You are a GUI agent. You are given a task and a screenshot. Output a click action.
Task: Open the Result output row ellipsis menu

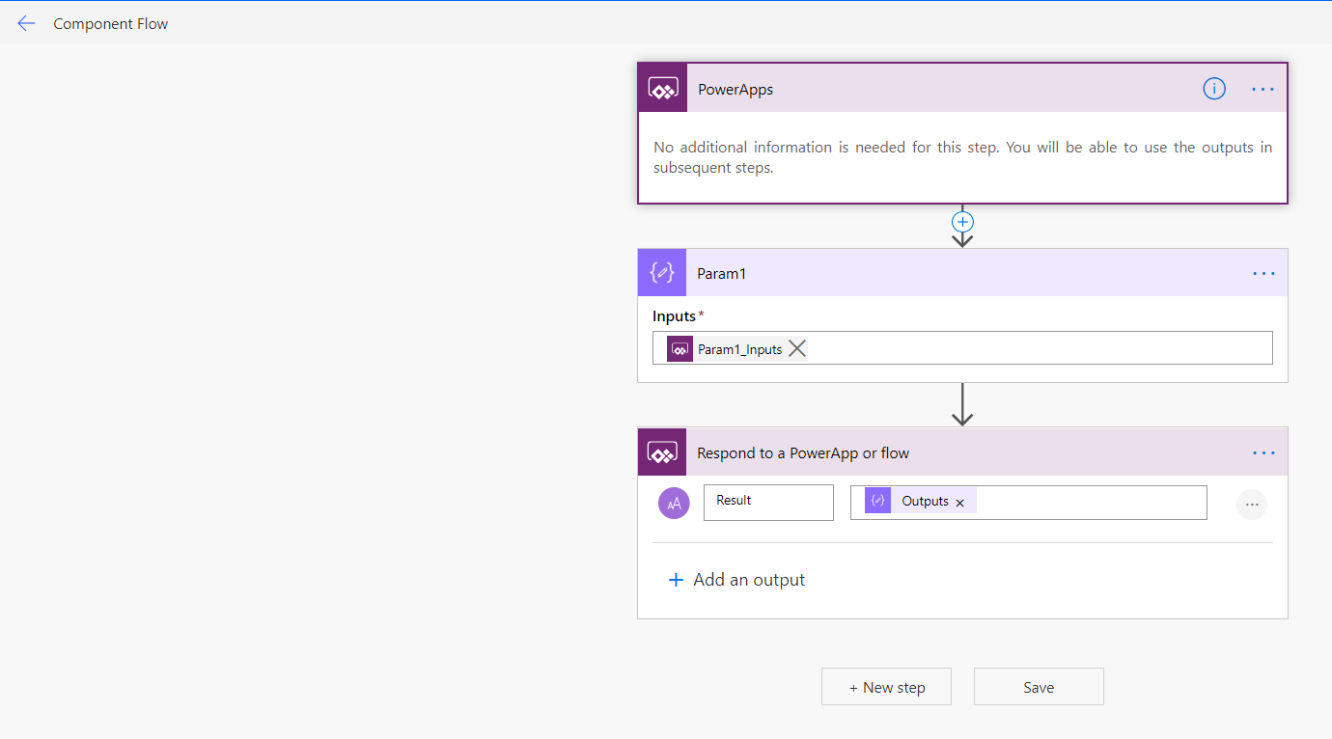tap(1252, 504)
